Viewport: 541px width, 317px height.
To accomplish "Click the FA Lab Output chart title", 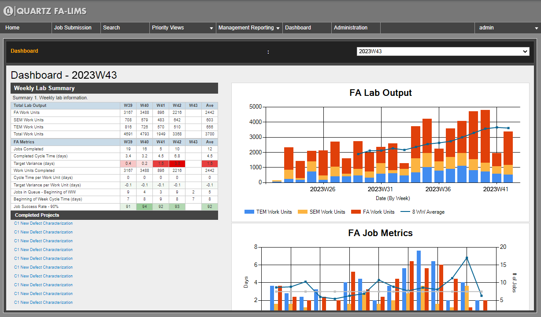I will (381, 93).
